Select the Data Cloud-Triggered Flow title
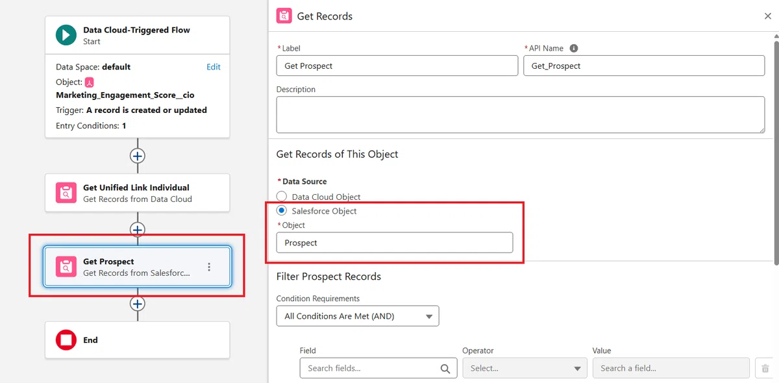 click(x=136, y=30)
